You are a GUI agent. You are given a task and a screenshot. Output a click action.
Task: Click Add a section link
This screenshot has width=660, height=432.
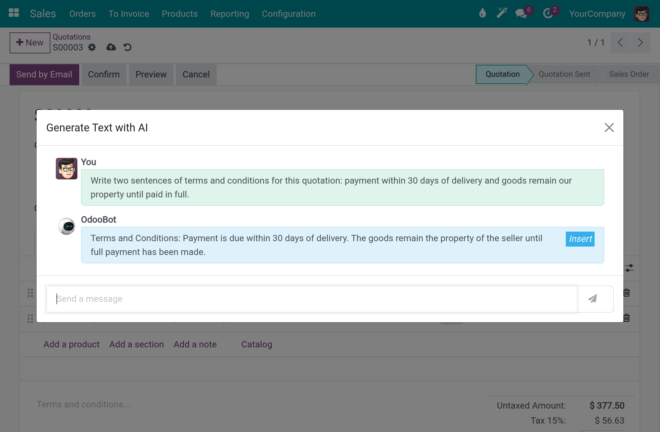click(136, 344)
